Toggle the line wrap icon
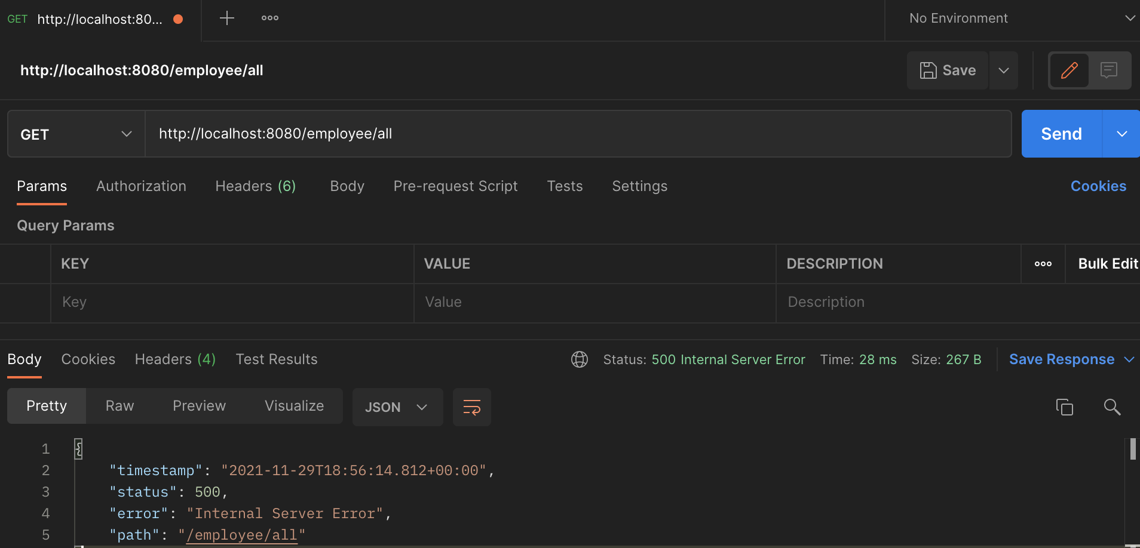 pos(472,407)
